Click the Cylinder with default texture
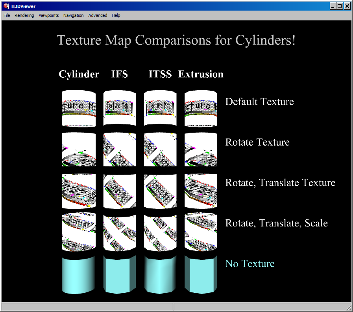Screen dimensions: 353x312 (79, 108)
